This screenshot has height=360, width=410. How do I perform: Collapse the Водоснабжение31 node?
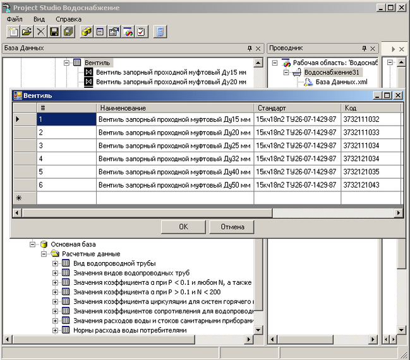tap(286, 73)
